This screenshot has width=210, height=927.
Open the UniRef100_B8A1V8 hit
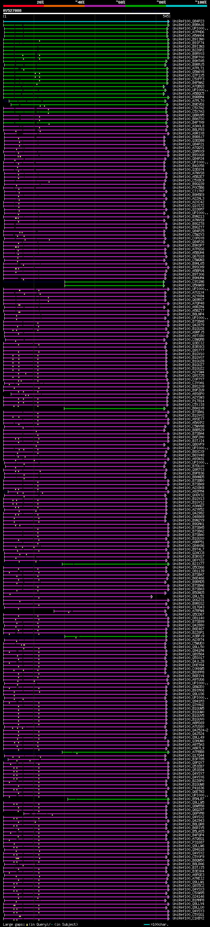[x=188, y=408]
